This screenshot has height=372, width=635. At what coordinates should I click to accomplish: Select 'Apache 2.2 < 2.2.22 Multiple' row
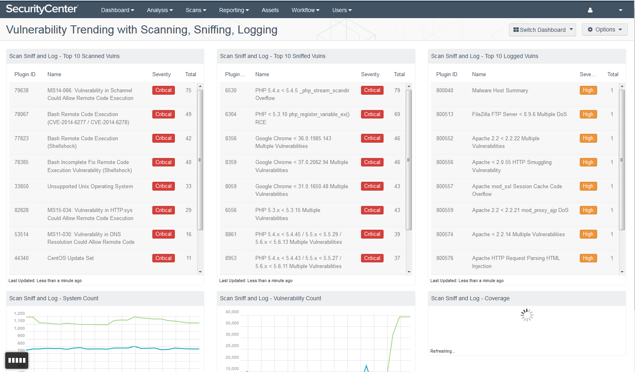coord(525,142)
